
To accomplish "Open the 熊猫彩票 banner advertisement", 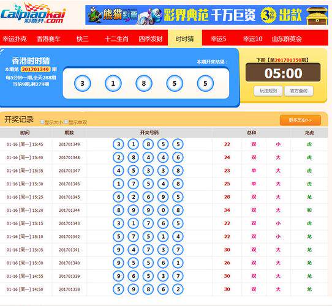I will 206,15.
